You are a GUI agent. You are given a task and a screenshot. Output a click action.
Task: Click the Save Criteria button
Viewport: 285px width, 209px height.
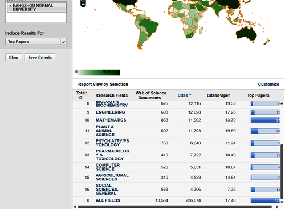[40, 57]
